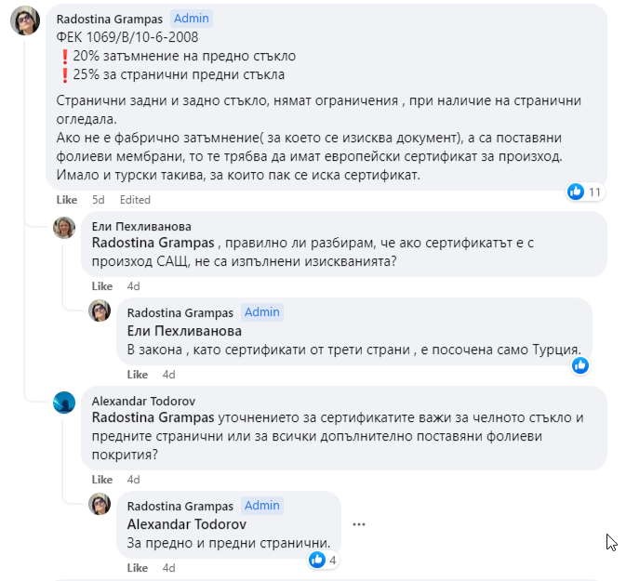Click the thumbs-up reaction on the Турция reply
This screenshot has width=626, height=581.
point(580,365)
